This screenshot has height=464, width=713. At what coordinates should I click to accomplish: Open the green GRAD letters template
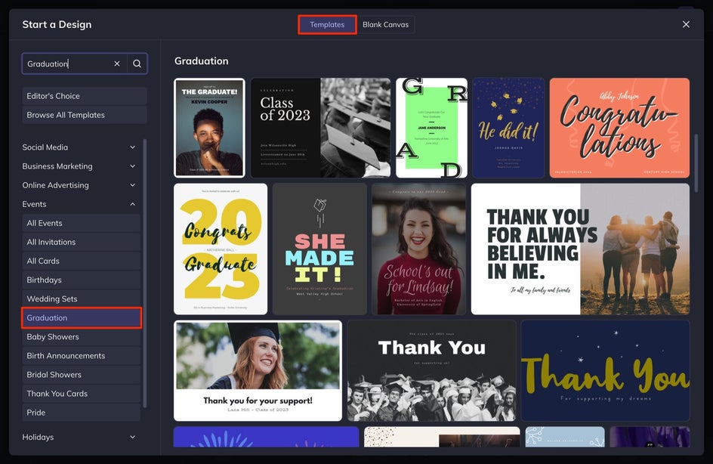tap(431, 128)
